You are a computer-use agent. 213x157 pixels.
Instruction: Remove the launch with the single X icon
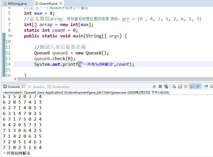[160, 87]
